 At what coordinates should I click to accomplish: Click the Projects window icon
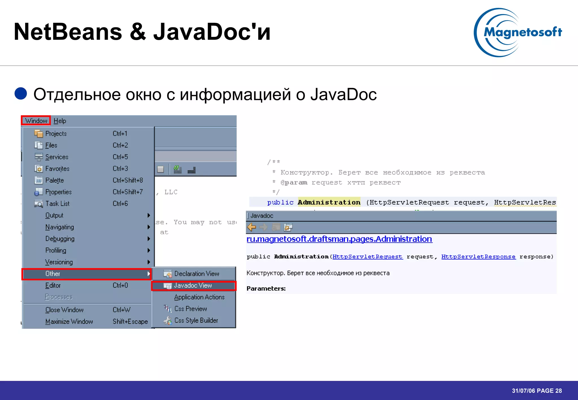[x=38, y=133]
